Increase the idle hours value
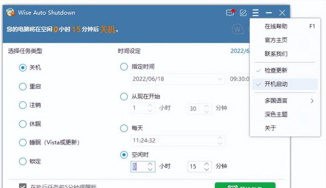This screenshot has height=188, width=326. pos(150,164)
